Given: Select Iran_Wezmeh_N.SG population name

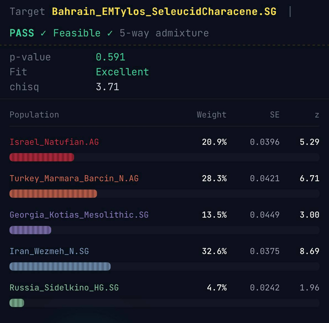Looking at the screenshot, I should coord(49,251).
